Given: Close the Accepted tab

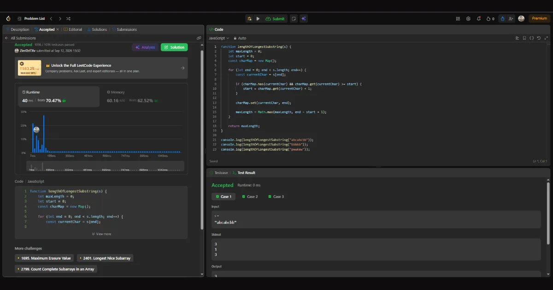Looking at the screenshot, I should tap(58, 29).
